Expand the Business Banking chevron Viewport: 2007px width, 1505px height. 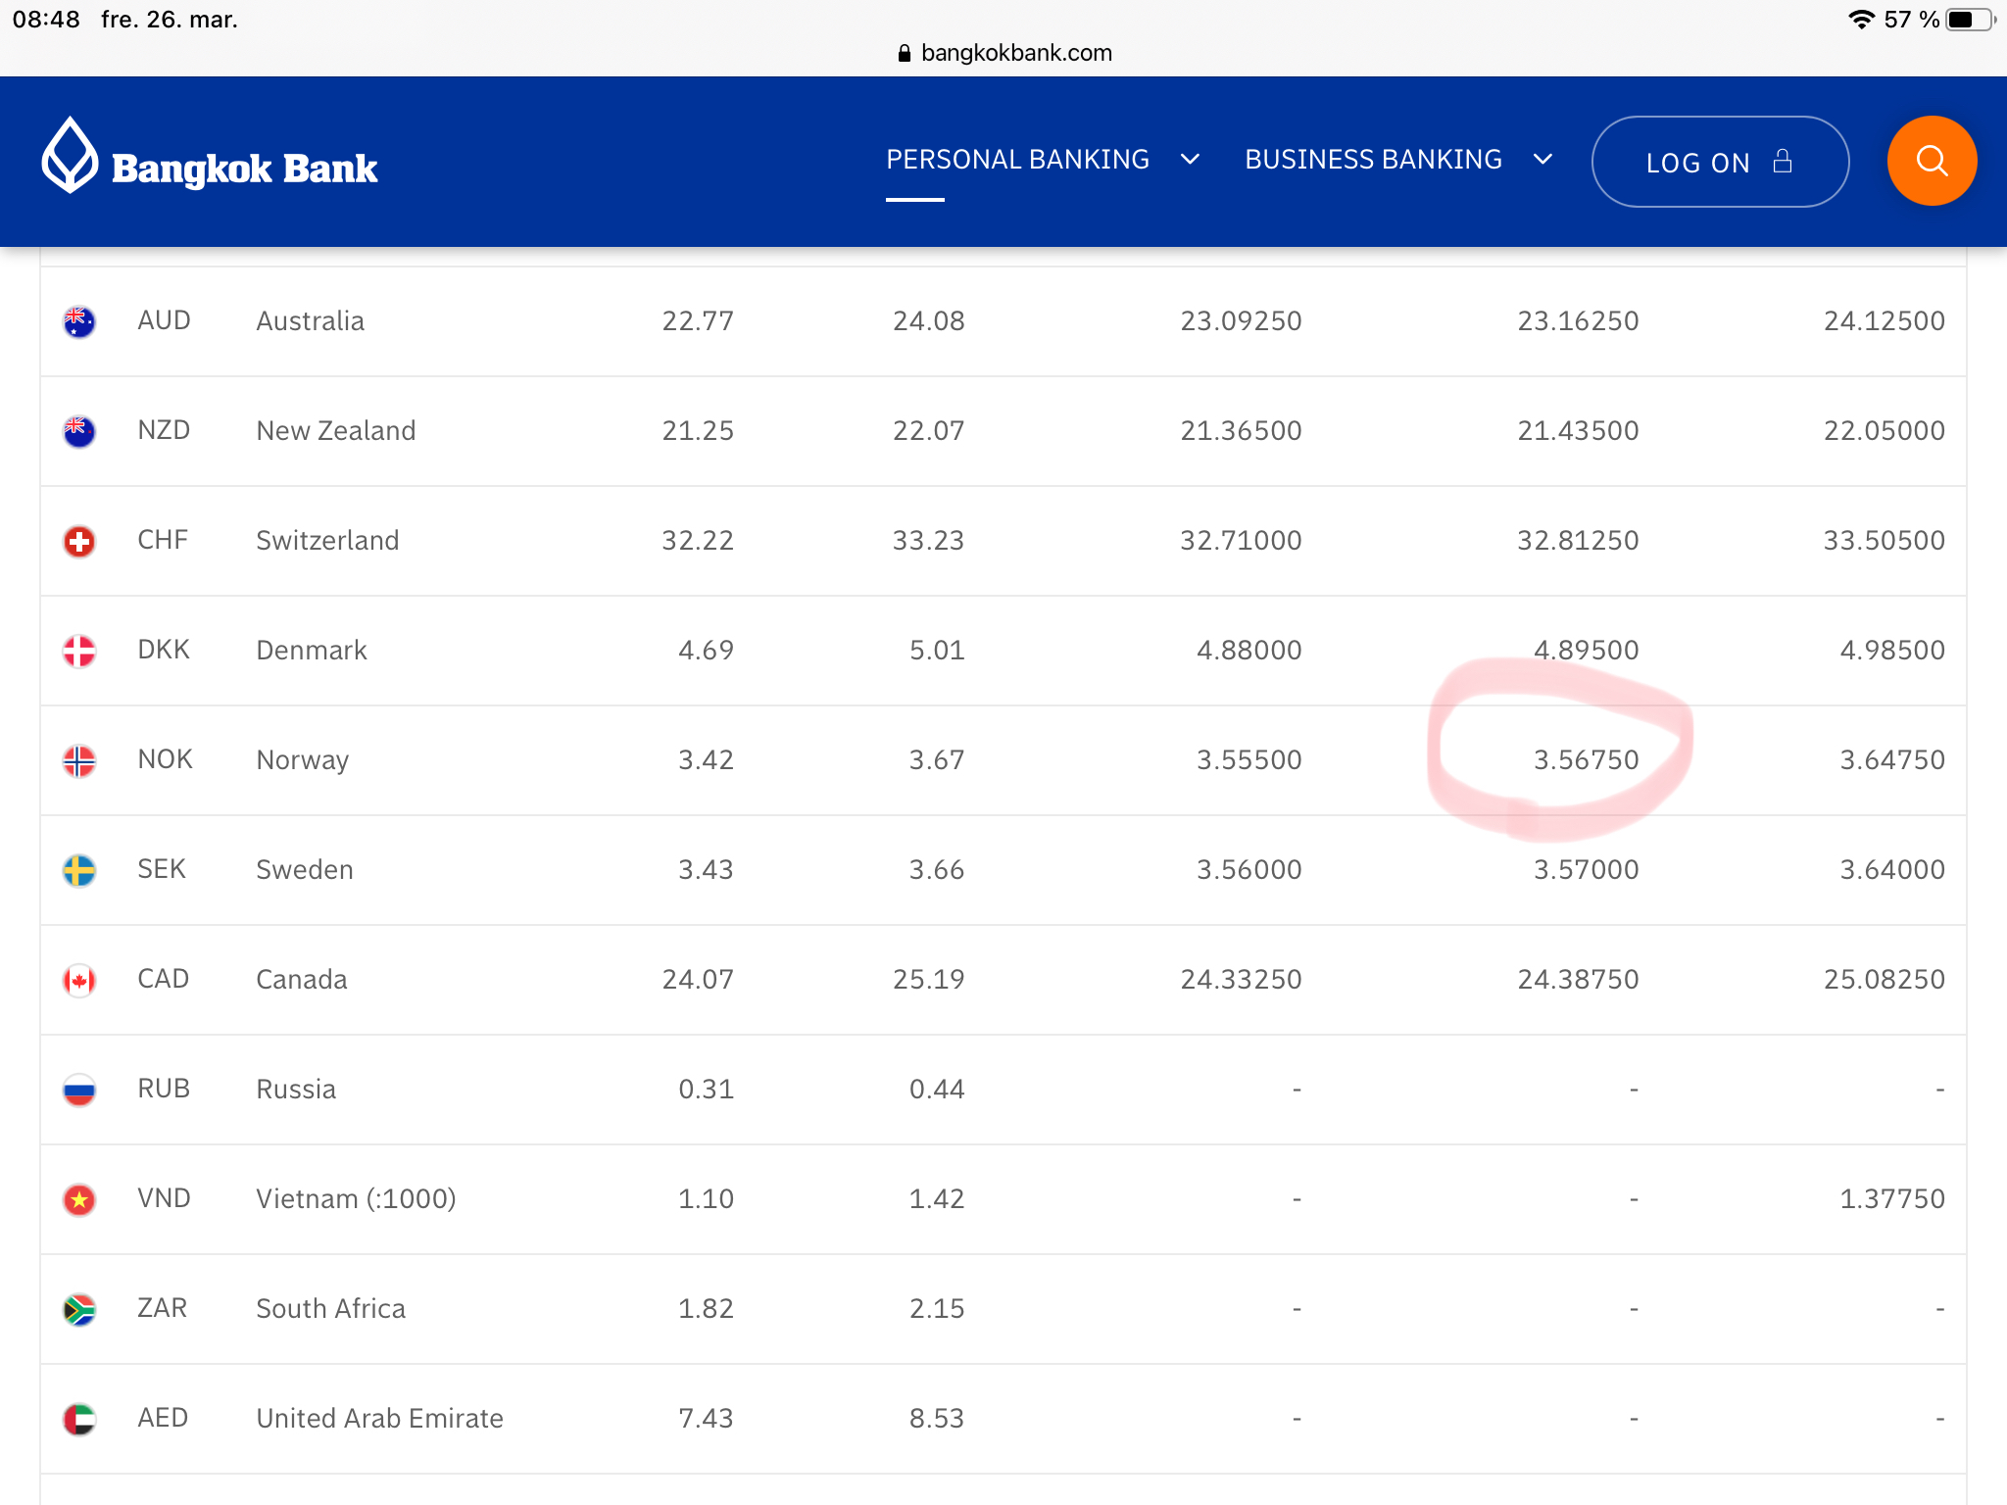pos(1542,160)
